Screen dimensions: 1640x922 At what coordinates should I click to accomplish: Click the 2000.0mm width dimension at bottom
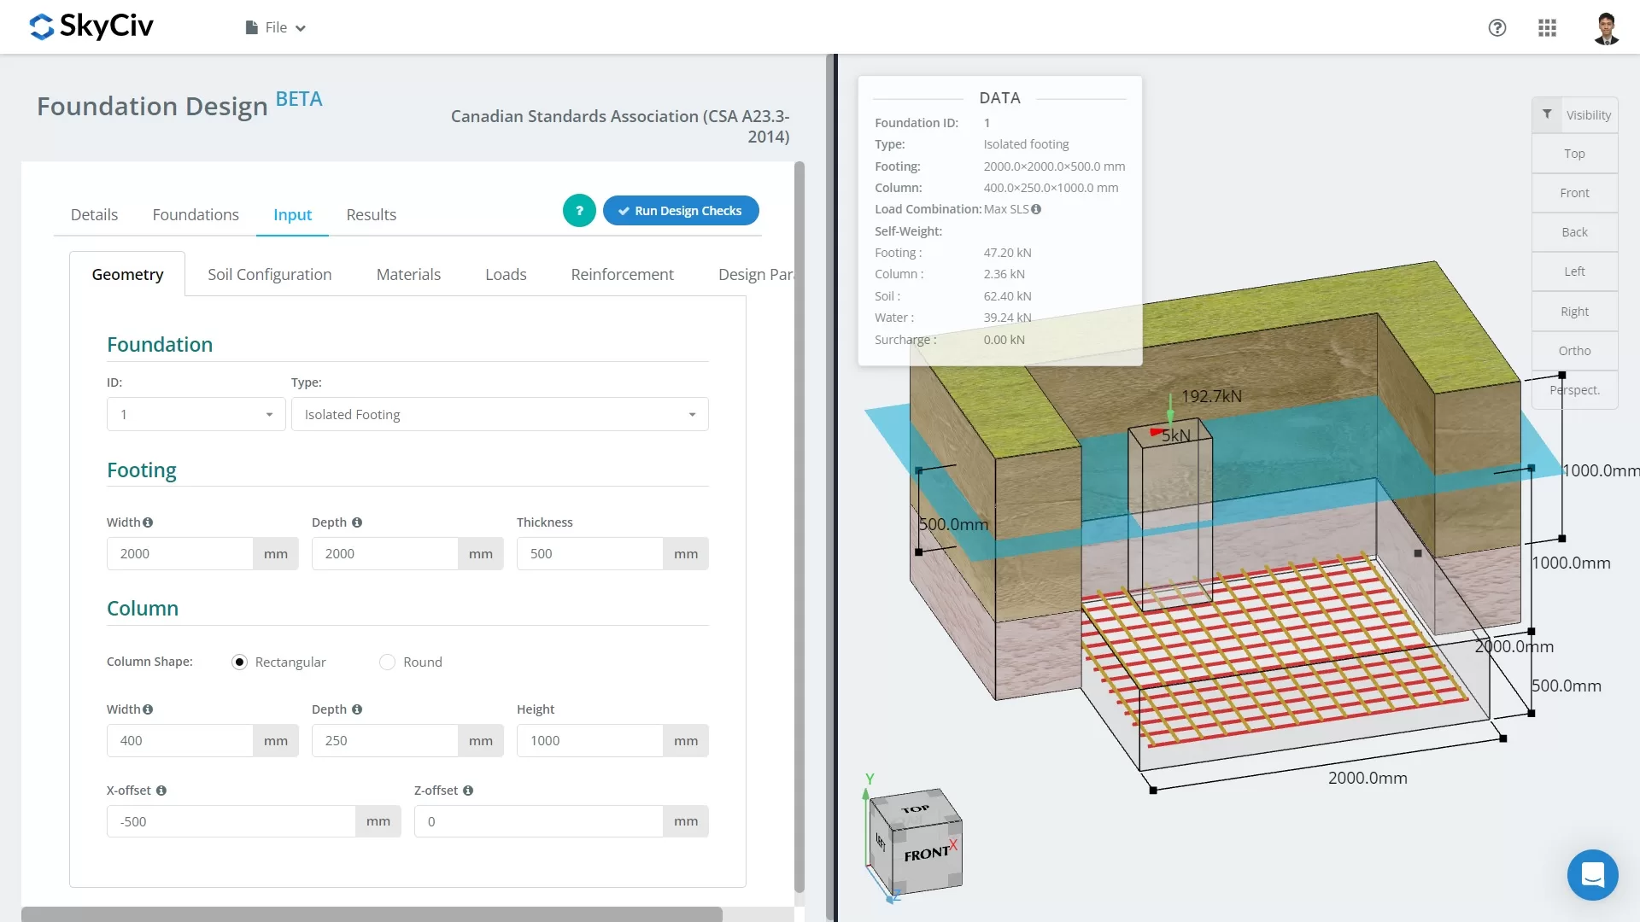tap(1368, 778)
